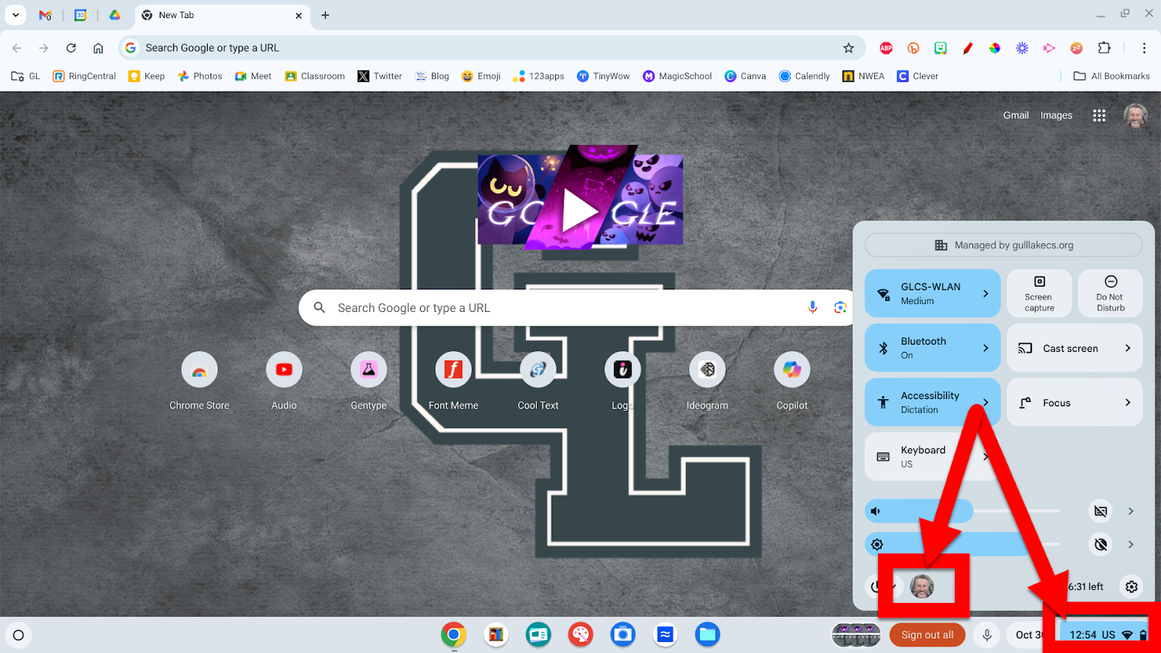1161x653 pixels.
Task: Click the Gmail link on the new tab page
Action: pos(1016,115)
